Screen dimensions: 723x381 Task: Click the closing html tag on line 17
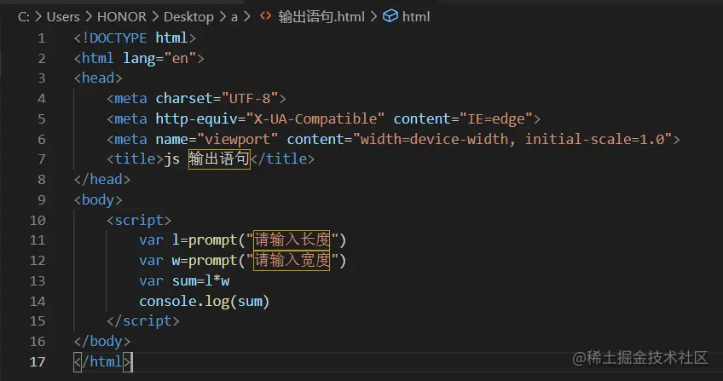click(x=103, y=361)
